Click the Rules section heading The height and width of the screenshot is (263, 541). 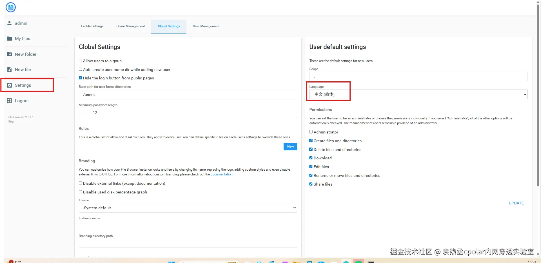coord(84,128)
